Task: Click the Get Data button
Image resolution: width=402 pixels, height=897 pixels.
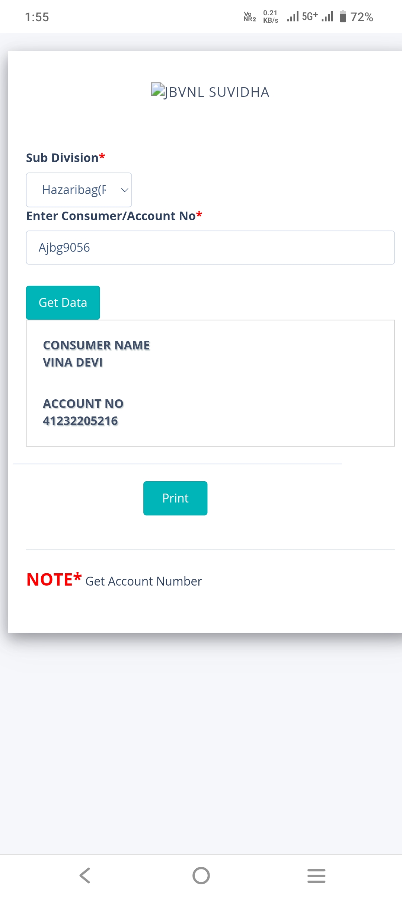Action: coord(63,302)
